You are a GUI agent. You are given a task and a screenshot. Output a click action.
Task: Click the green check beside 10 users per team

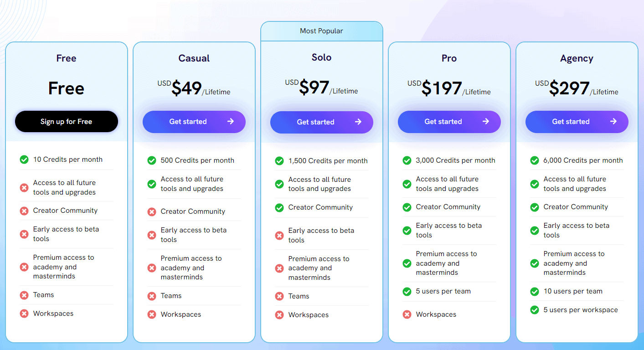point(535,291)
